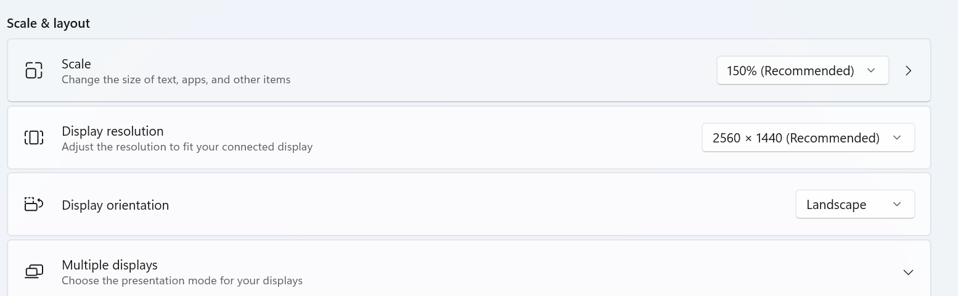Click the down arrow in resolution combo box
The image size is (958, 296).
(x=897, y=138)
